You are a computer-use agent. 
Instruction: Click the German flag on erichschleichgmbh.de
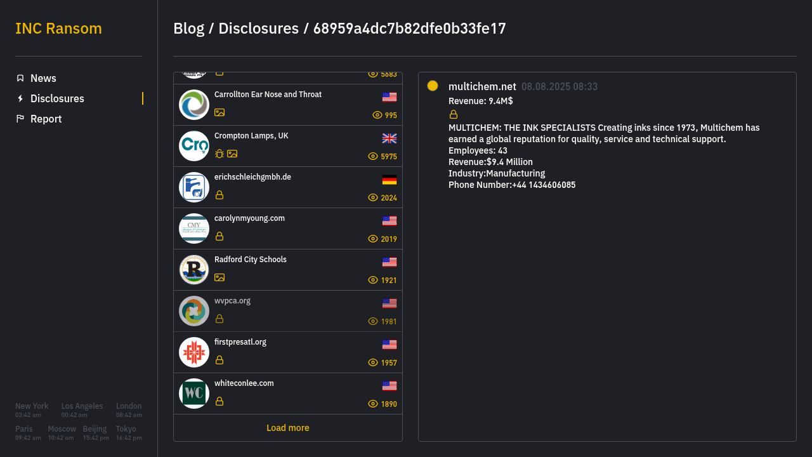coord(390,180)
